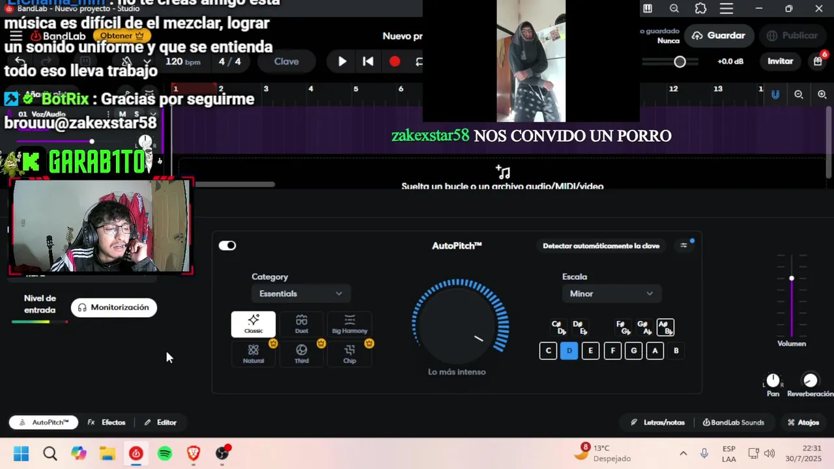The height and width of the screenshot is (469, 834).
Task: Click the browser zoom magnifier icon
Action: (x=674, y=8)
